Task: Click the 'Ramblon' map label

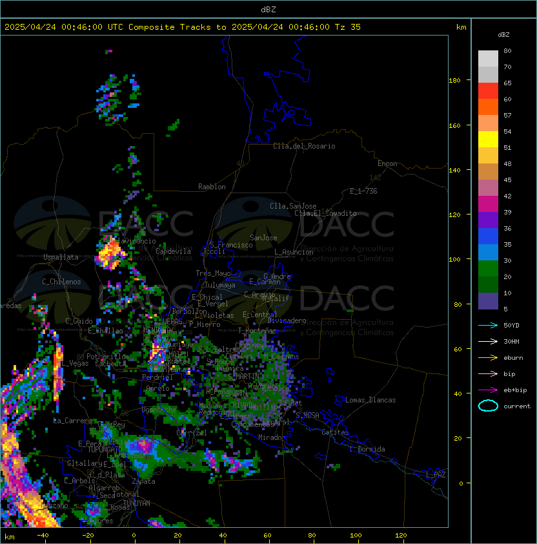Action: click(212, 187)
